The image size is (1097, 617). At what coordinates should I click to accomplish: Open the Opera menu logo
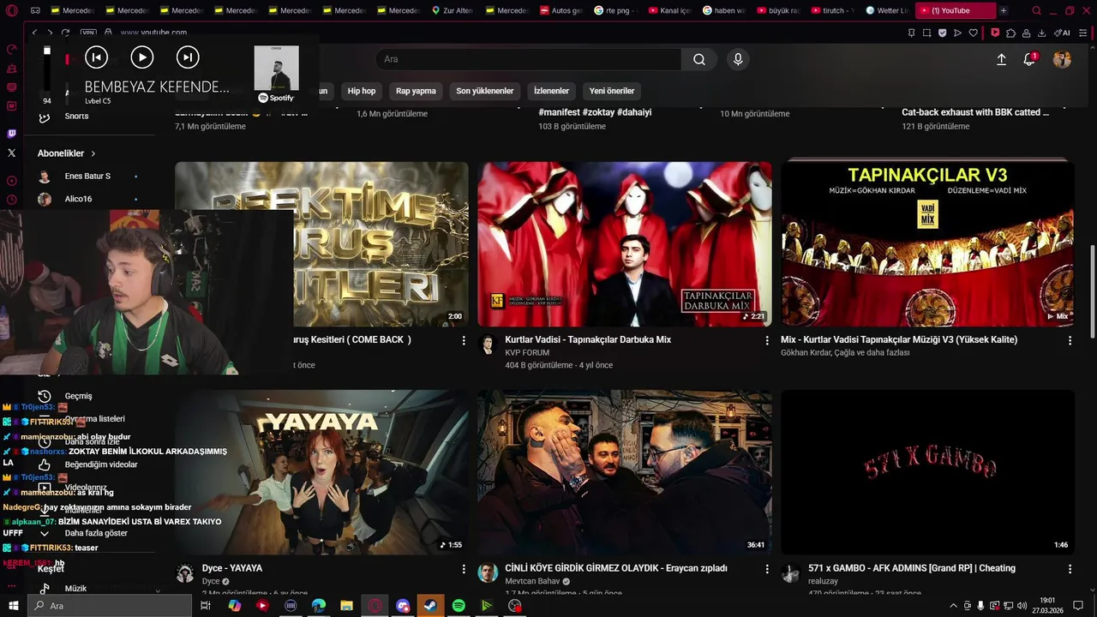point(11,10)
